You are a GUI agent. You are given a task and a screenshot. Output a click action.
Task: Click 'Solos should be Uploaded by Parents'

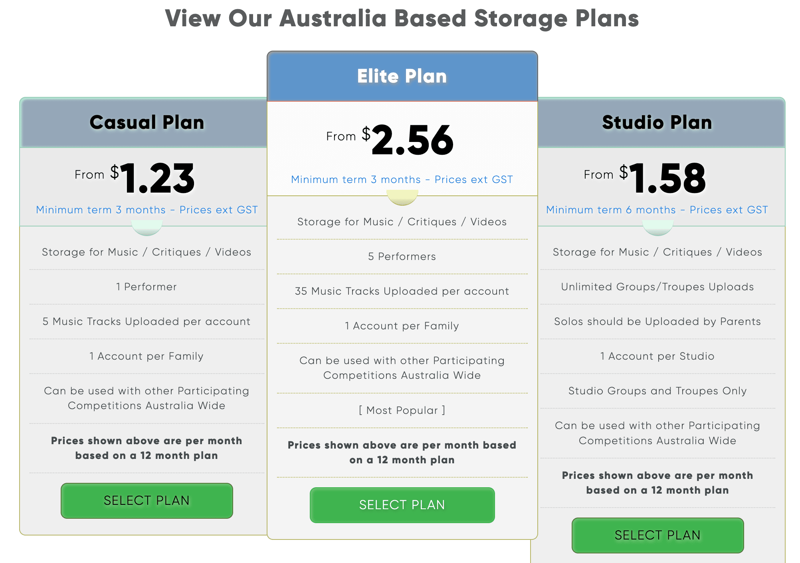point(657,321)
